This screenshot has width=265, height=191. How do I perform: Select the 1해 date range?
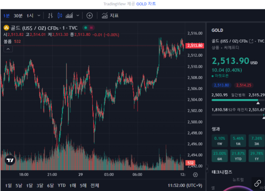tap(73, 185)
